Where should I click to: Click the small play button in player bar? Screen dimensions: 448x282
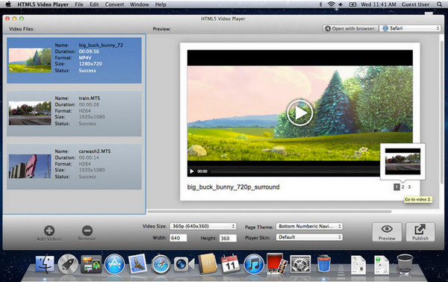pyautogui.click(x=192, y=172)
